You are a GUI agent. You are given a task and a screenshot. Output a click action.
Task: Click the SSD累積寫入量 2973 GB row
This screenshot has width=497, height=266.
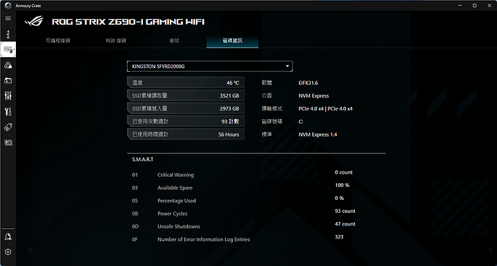(x=186, y=108)
